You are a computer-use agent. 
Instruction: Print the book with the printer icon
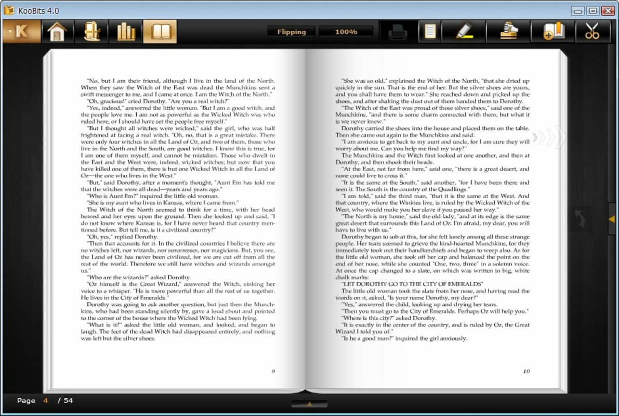[x=398, y=32]
